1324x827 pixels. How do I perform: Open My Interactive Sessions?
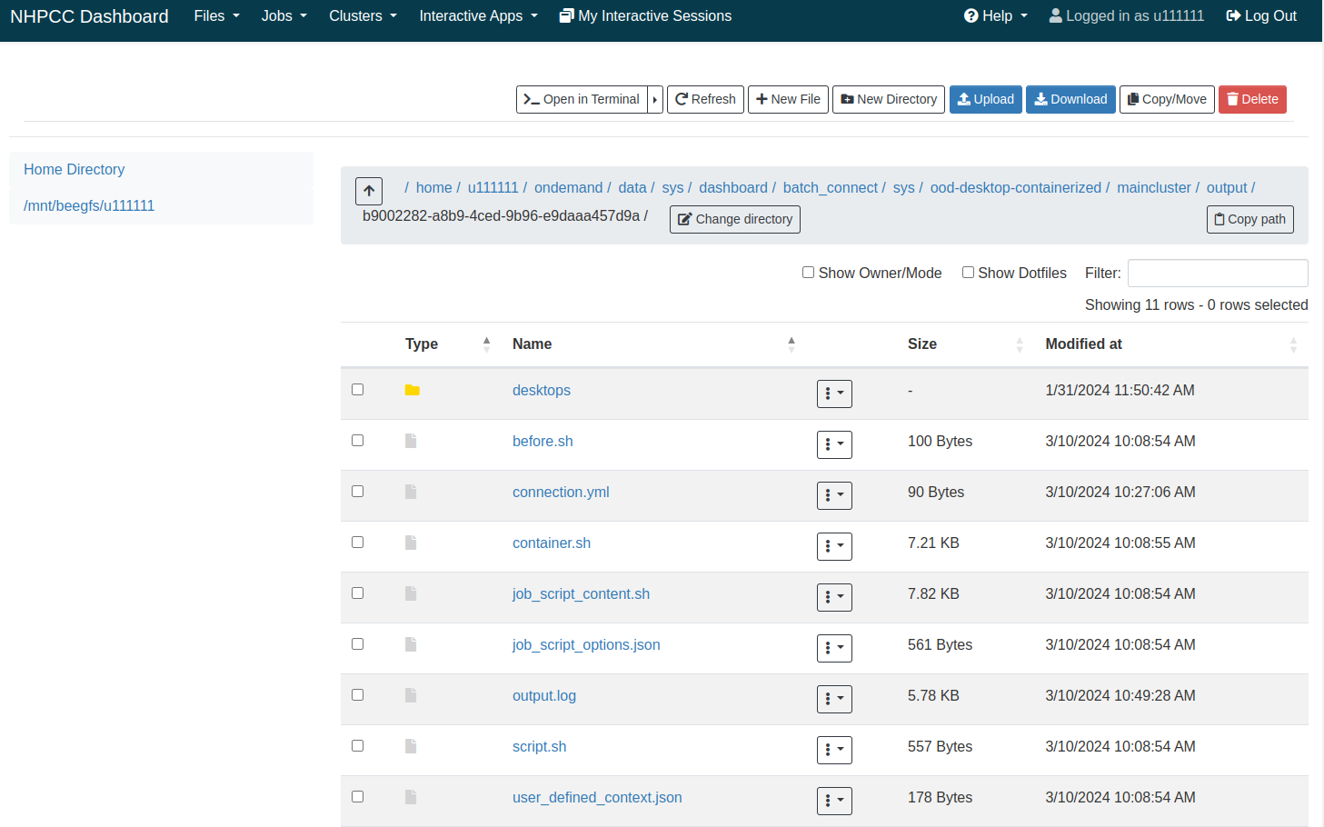[x=645, y=16]
